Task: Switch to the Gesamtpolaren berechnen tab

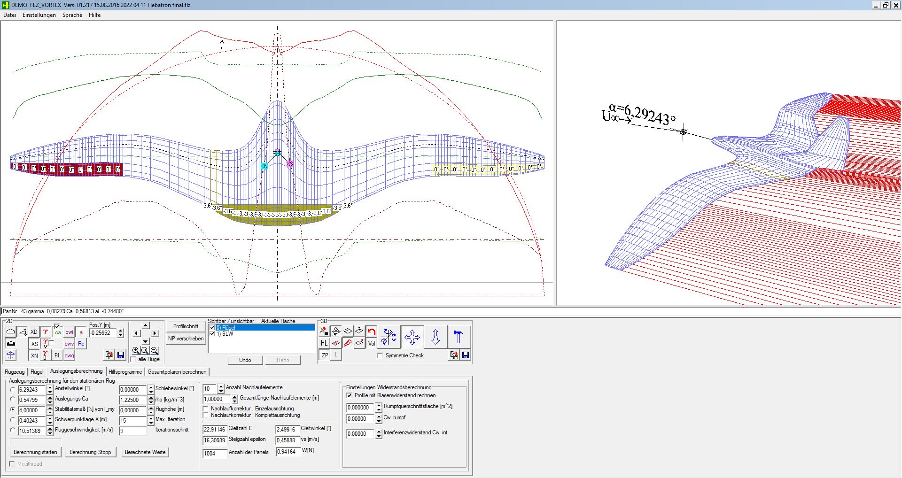Action: click(177, 371)
